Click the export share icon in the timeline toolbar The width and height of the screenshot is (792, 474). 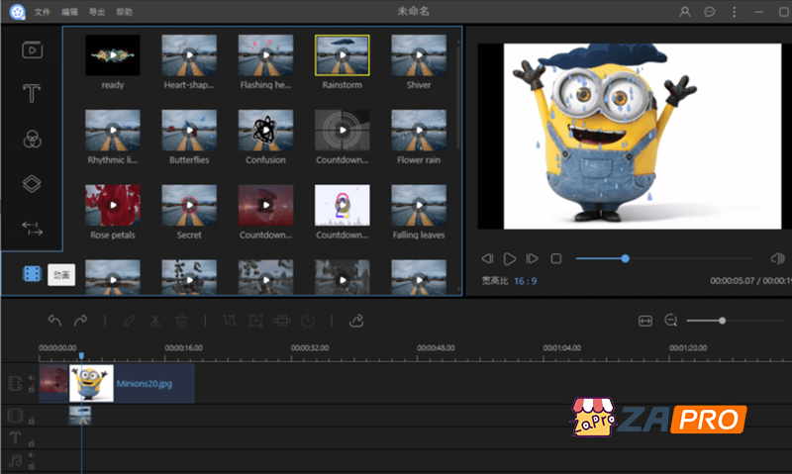[x=356, y=321]
